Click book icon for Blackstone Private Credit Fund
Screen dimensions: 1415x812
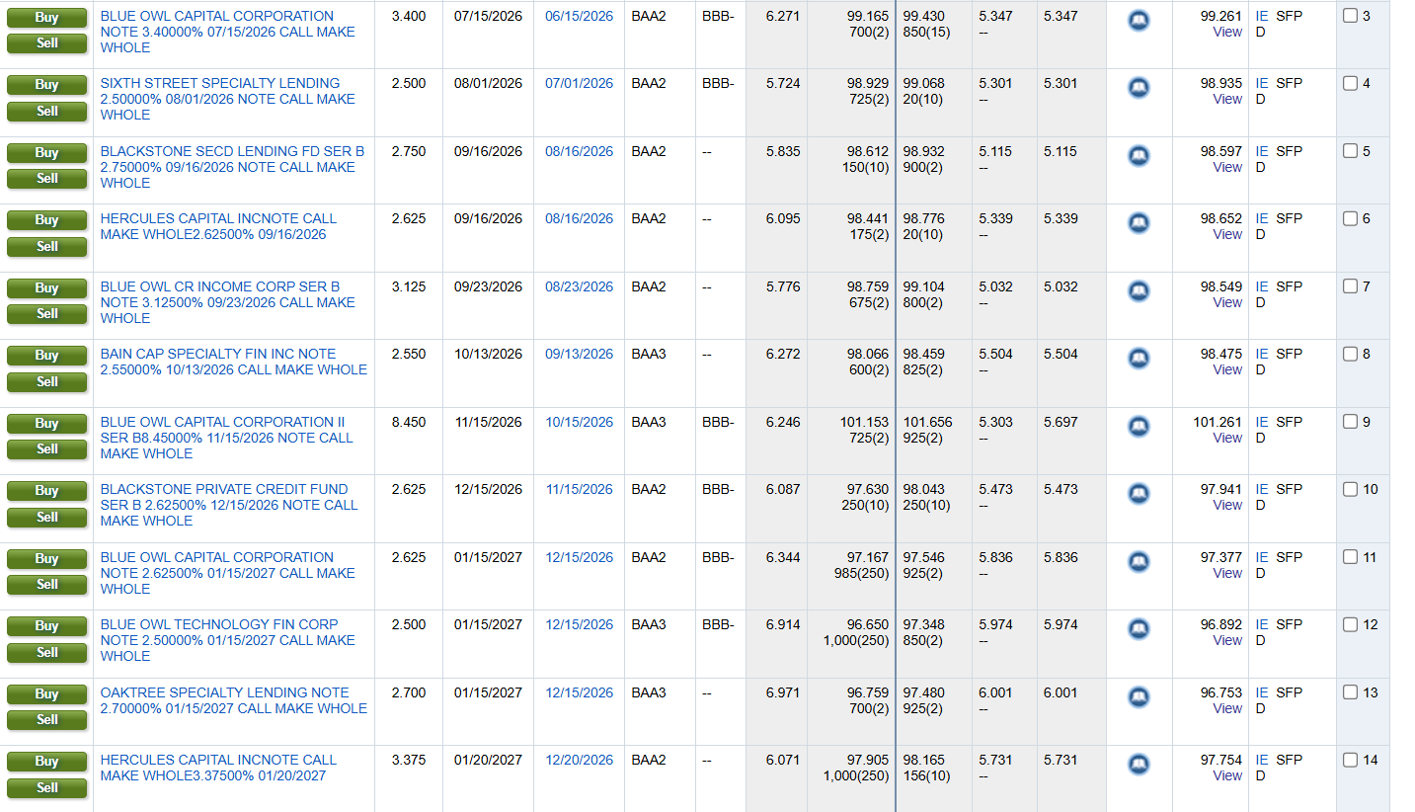coord(1139,493)
